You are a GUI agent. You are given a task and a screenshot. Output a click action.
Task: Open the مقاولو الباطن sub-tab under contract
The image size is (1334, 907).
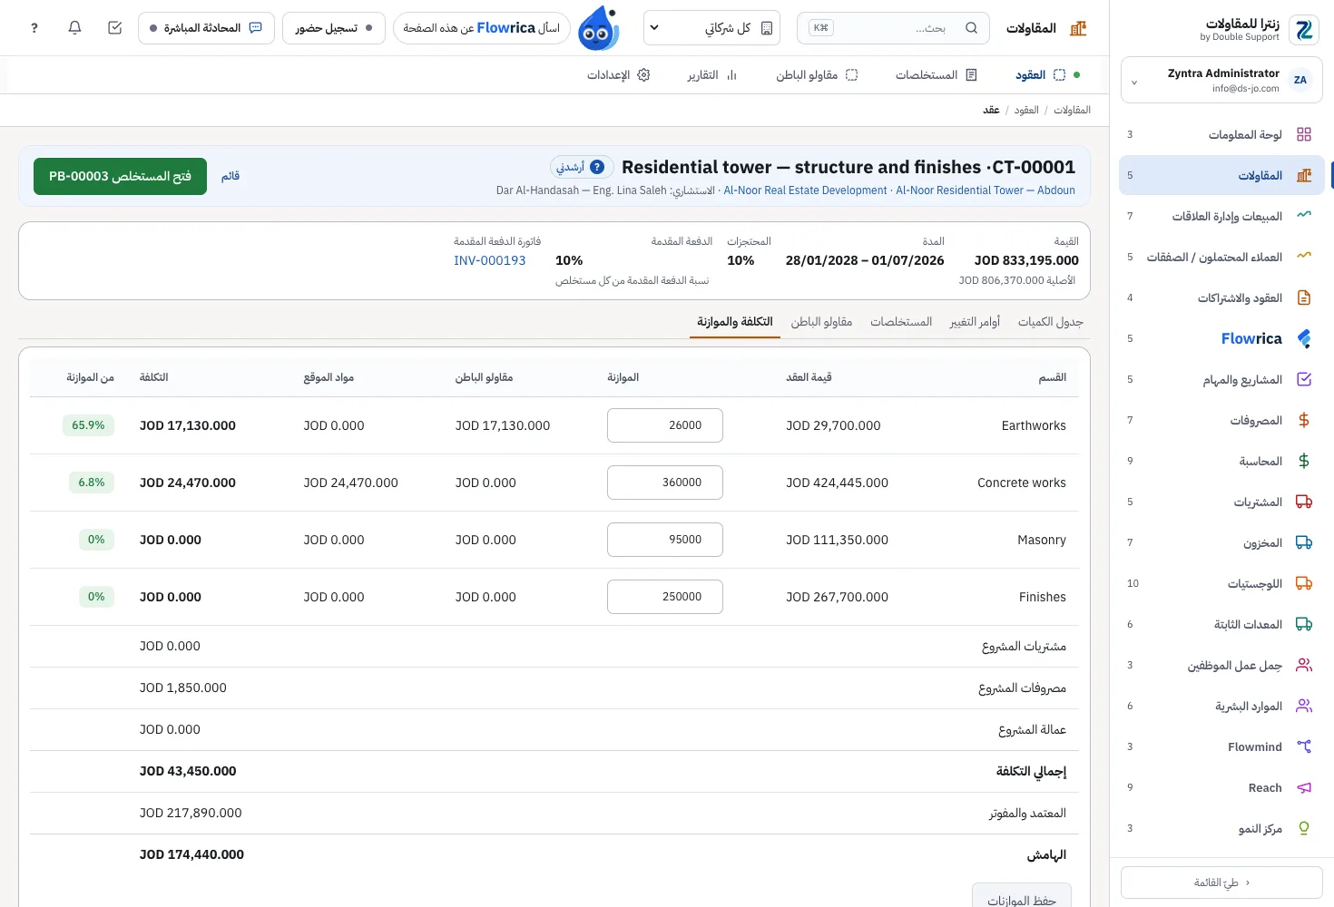(x=821, y=322)
